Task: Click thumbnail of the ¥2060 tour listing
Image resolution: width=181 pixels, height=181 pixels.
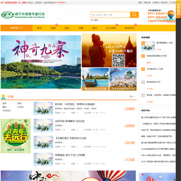Action: [43, 125]
